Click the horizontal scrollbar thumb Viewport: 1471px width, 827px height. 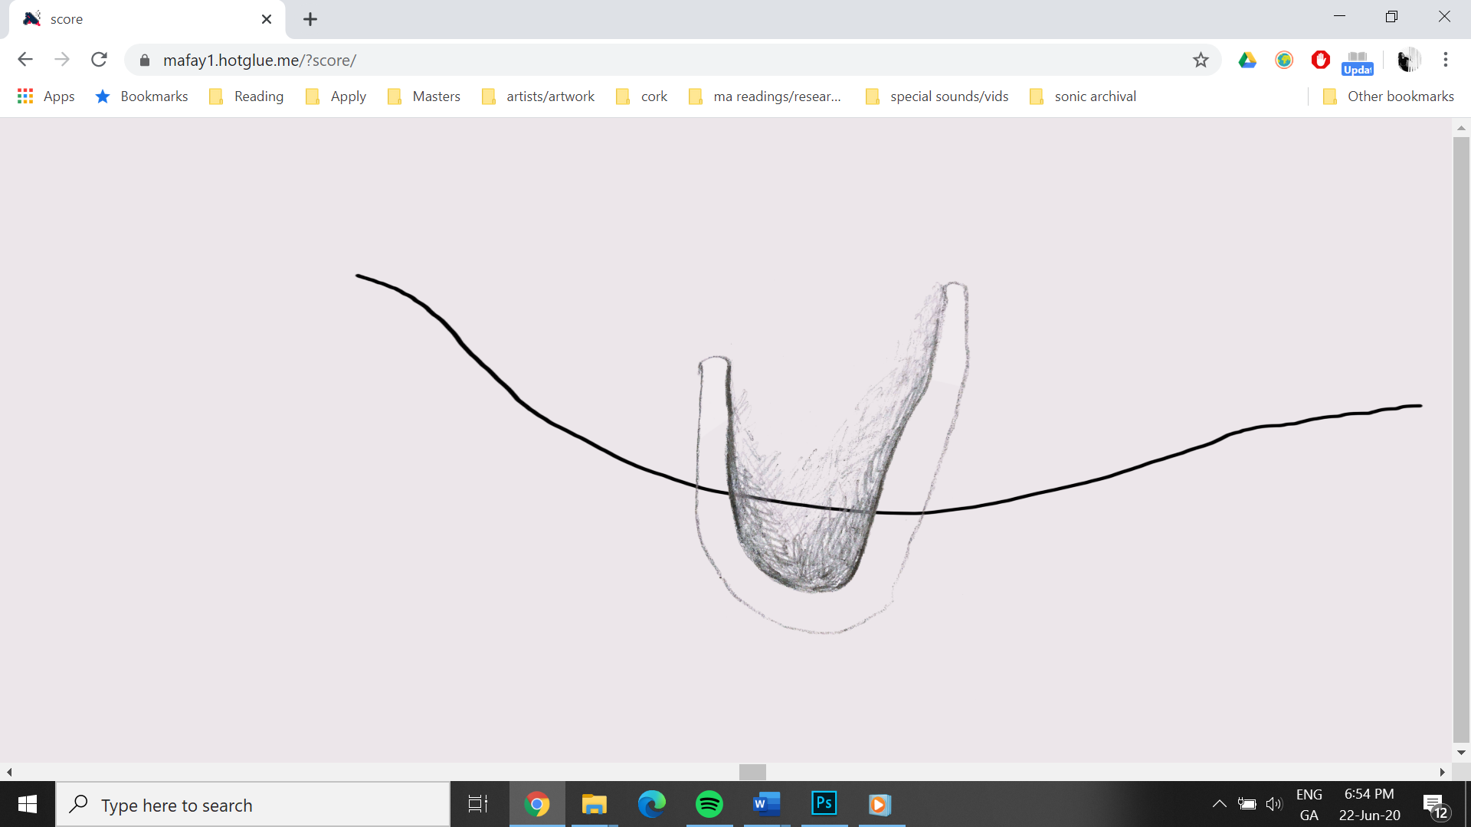(752, 772)
